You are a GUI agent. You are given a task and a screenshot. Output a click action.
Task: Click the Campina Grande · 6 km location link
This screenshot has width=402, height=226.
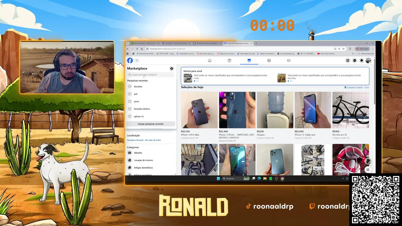pyautogui.click(x=357, y=88)
